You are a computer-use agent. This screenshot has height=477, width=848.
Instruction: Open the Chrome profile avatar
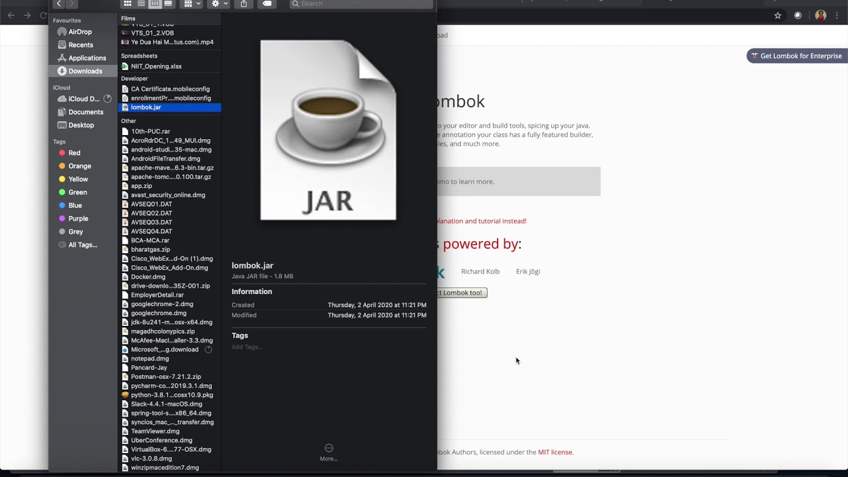tap(821, 16)
